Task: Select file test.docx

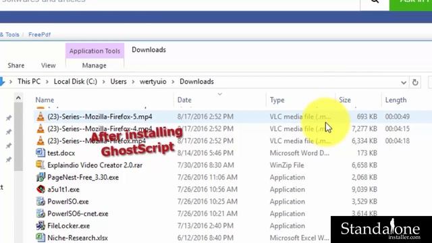Action: point(61,153)
